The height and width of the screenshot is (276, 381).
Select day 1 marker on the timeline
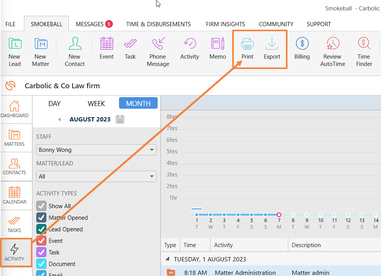[x=197, y=215]
